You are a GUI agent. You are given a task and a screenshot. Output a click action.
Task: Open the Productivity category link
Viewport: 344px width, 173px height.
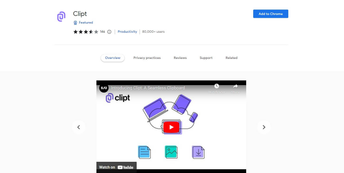[x=127, y=32]
